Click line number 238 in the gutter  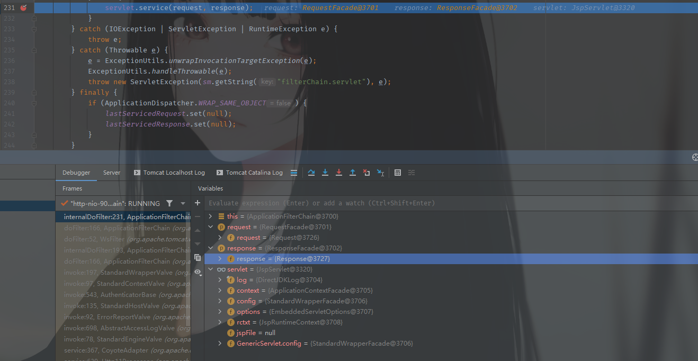tap(9, 82)
